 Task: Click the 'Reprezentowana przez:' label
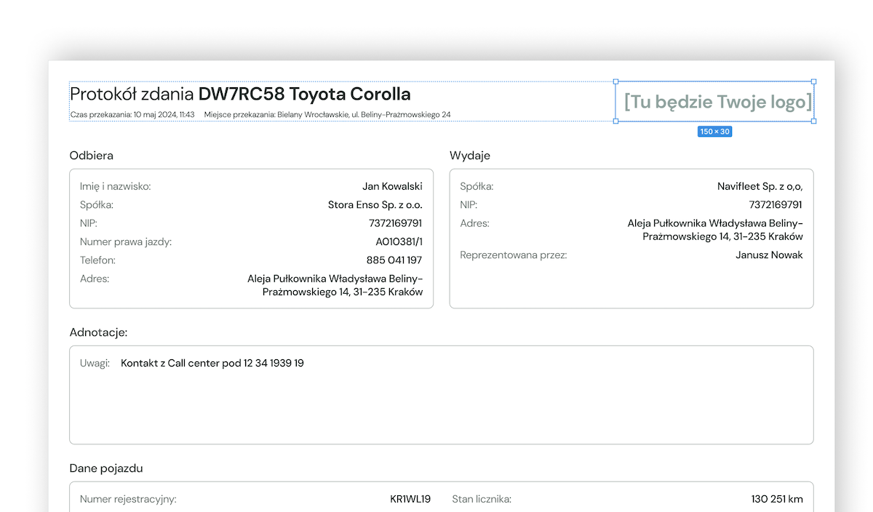point(514,255)
